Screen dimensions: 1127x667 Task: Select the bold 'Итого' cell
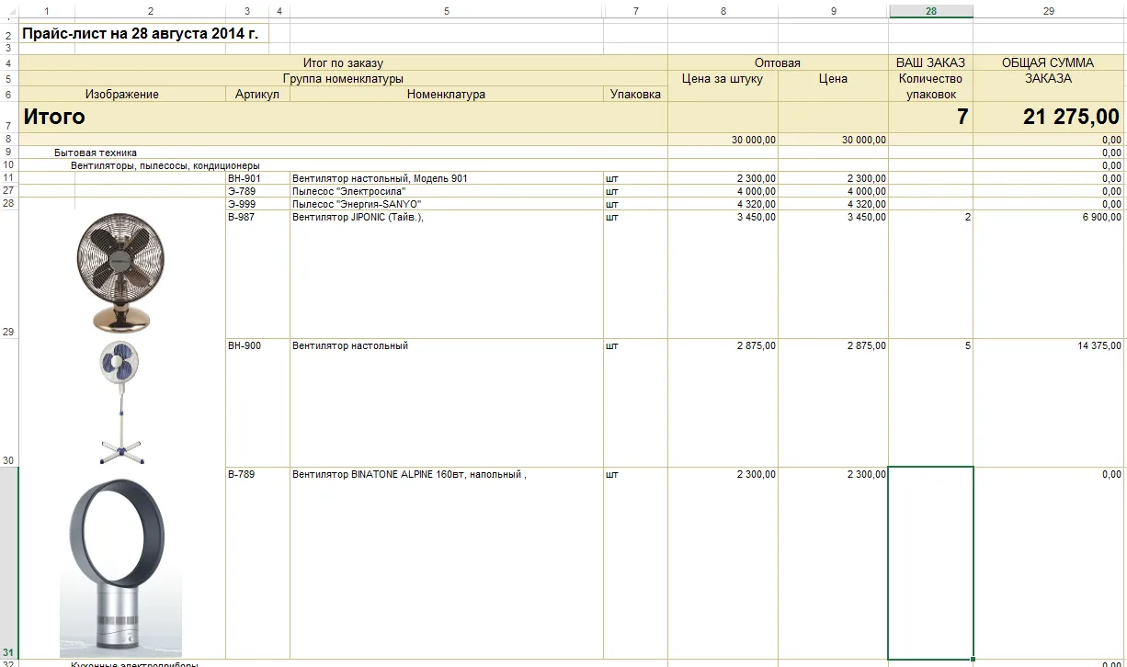pyautogui.click(x=343, y=117)
